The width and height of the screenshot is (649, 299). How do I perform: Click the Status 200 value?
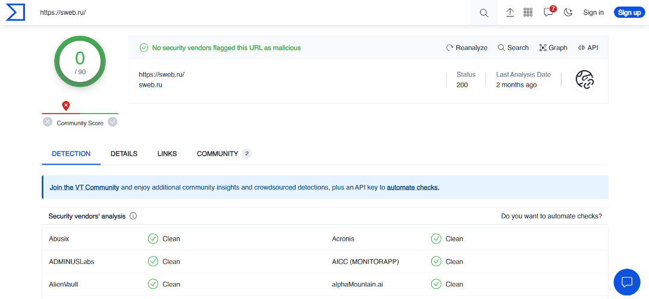pos(462,85)
